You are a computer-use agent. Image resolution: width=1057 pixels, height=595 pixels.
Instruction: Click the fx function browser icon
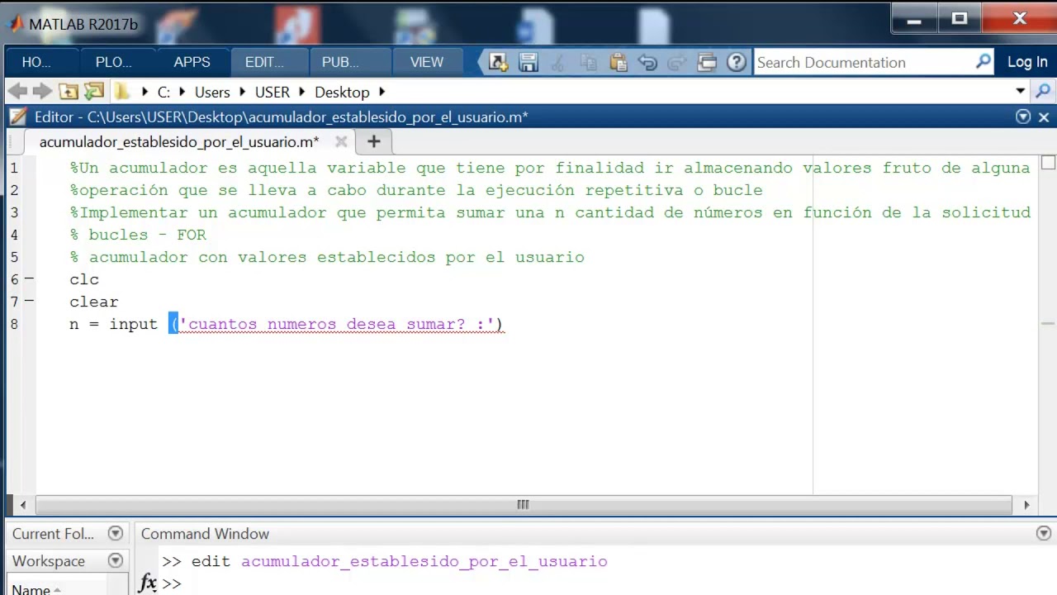(x=148, y=583)
